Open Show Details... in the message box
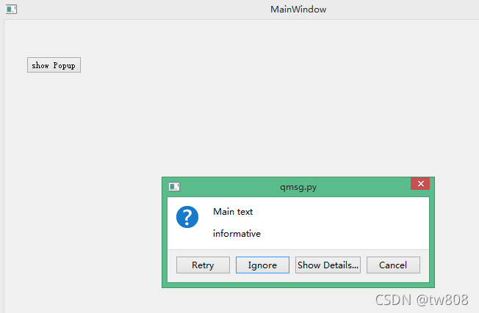Viewport: 479px width, 313px height. 328,265
